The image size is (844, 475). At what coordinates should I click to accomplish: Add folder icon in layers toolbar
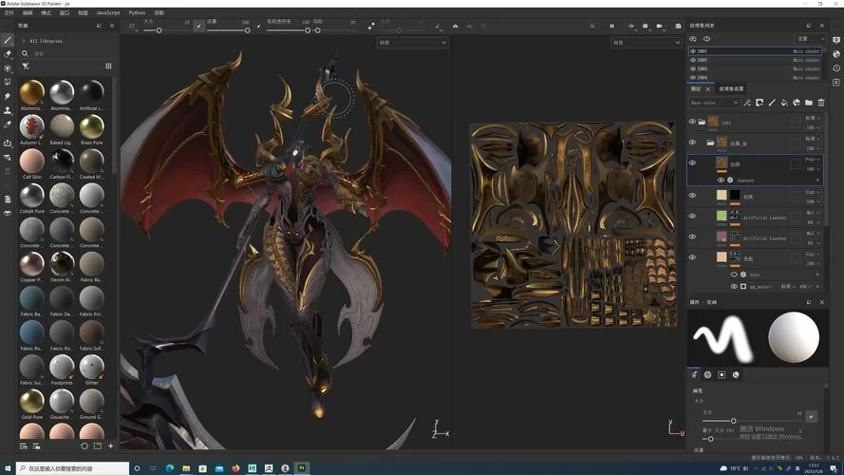tap(809, 103)
